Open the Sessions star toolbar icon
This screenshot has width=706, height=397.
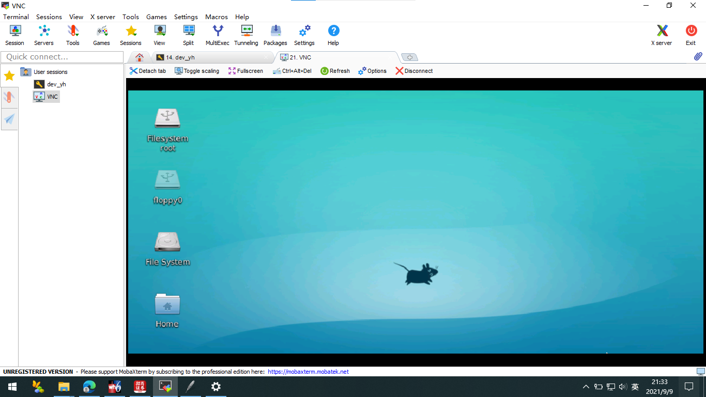tap(131, 35)
